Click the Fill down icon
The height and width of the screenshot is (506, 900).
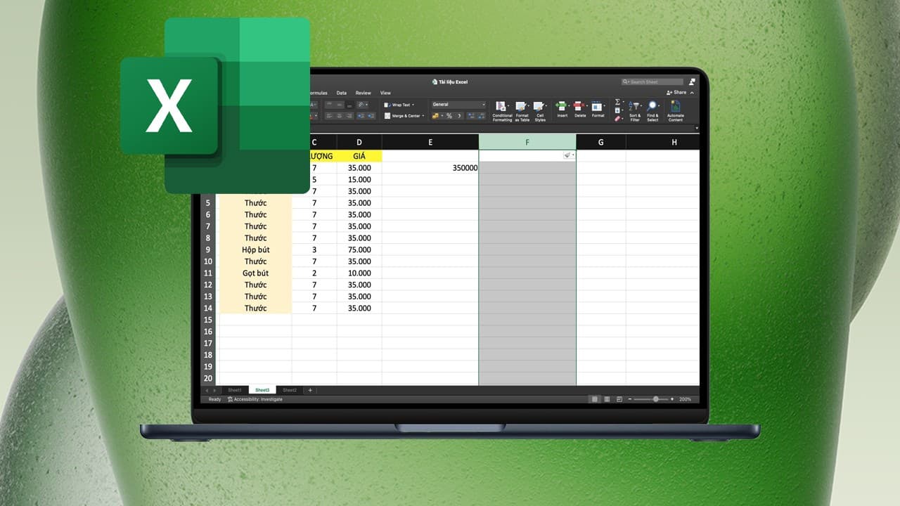(617, 110)
